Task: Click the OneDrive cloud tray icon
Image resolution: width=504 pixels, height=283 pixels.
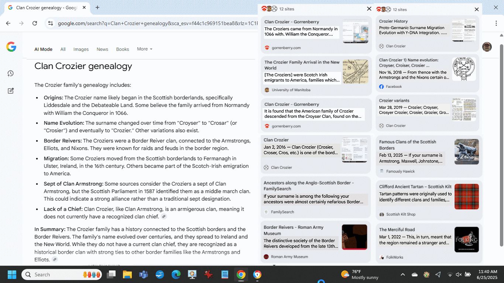Action: point(414,275)
